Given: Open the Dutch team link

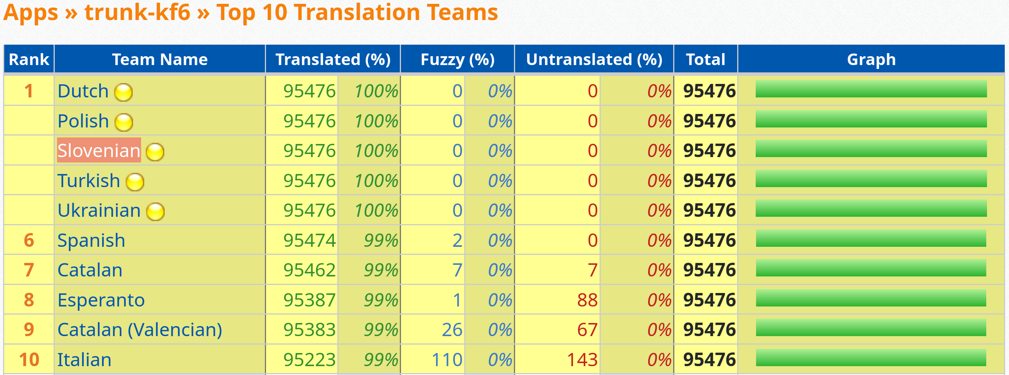Looking at the screenshot, I should pyautogui.click(x=83, y=91).
